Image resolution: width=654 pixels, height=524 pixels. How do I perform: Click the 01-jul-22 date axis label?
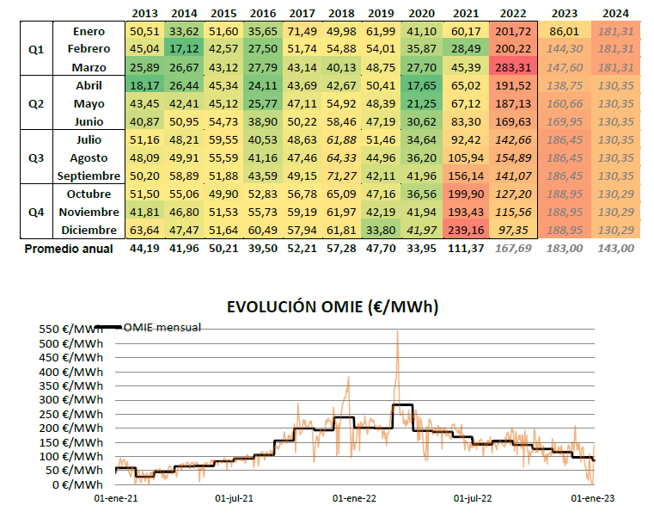click(473, 498)
